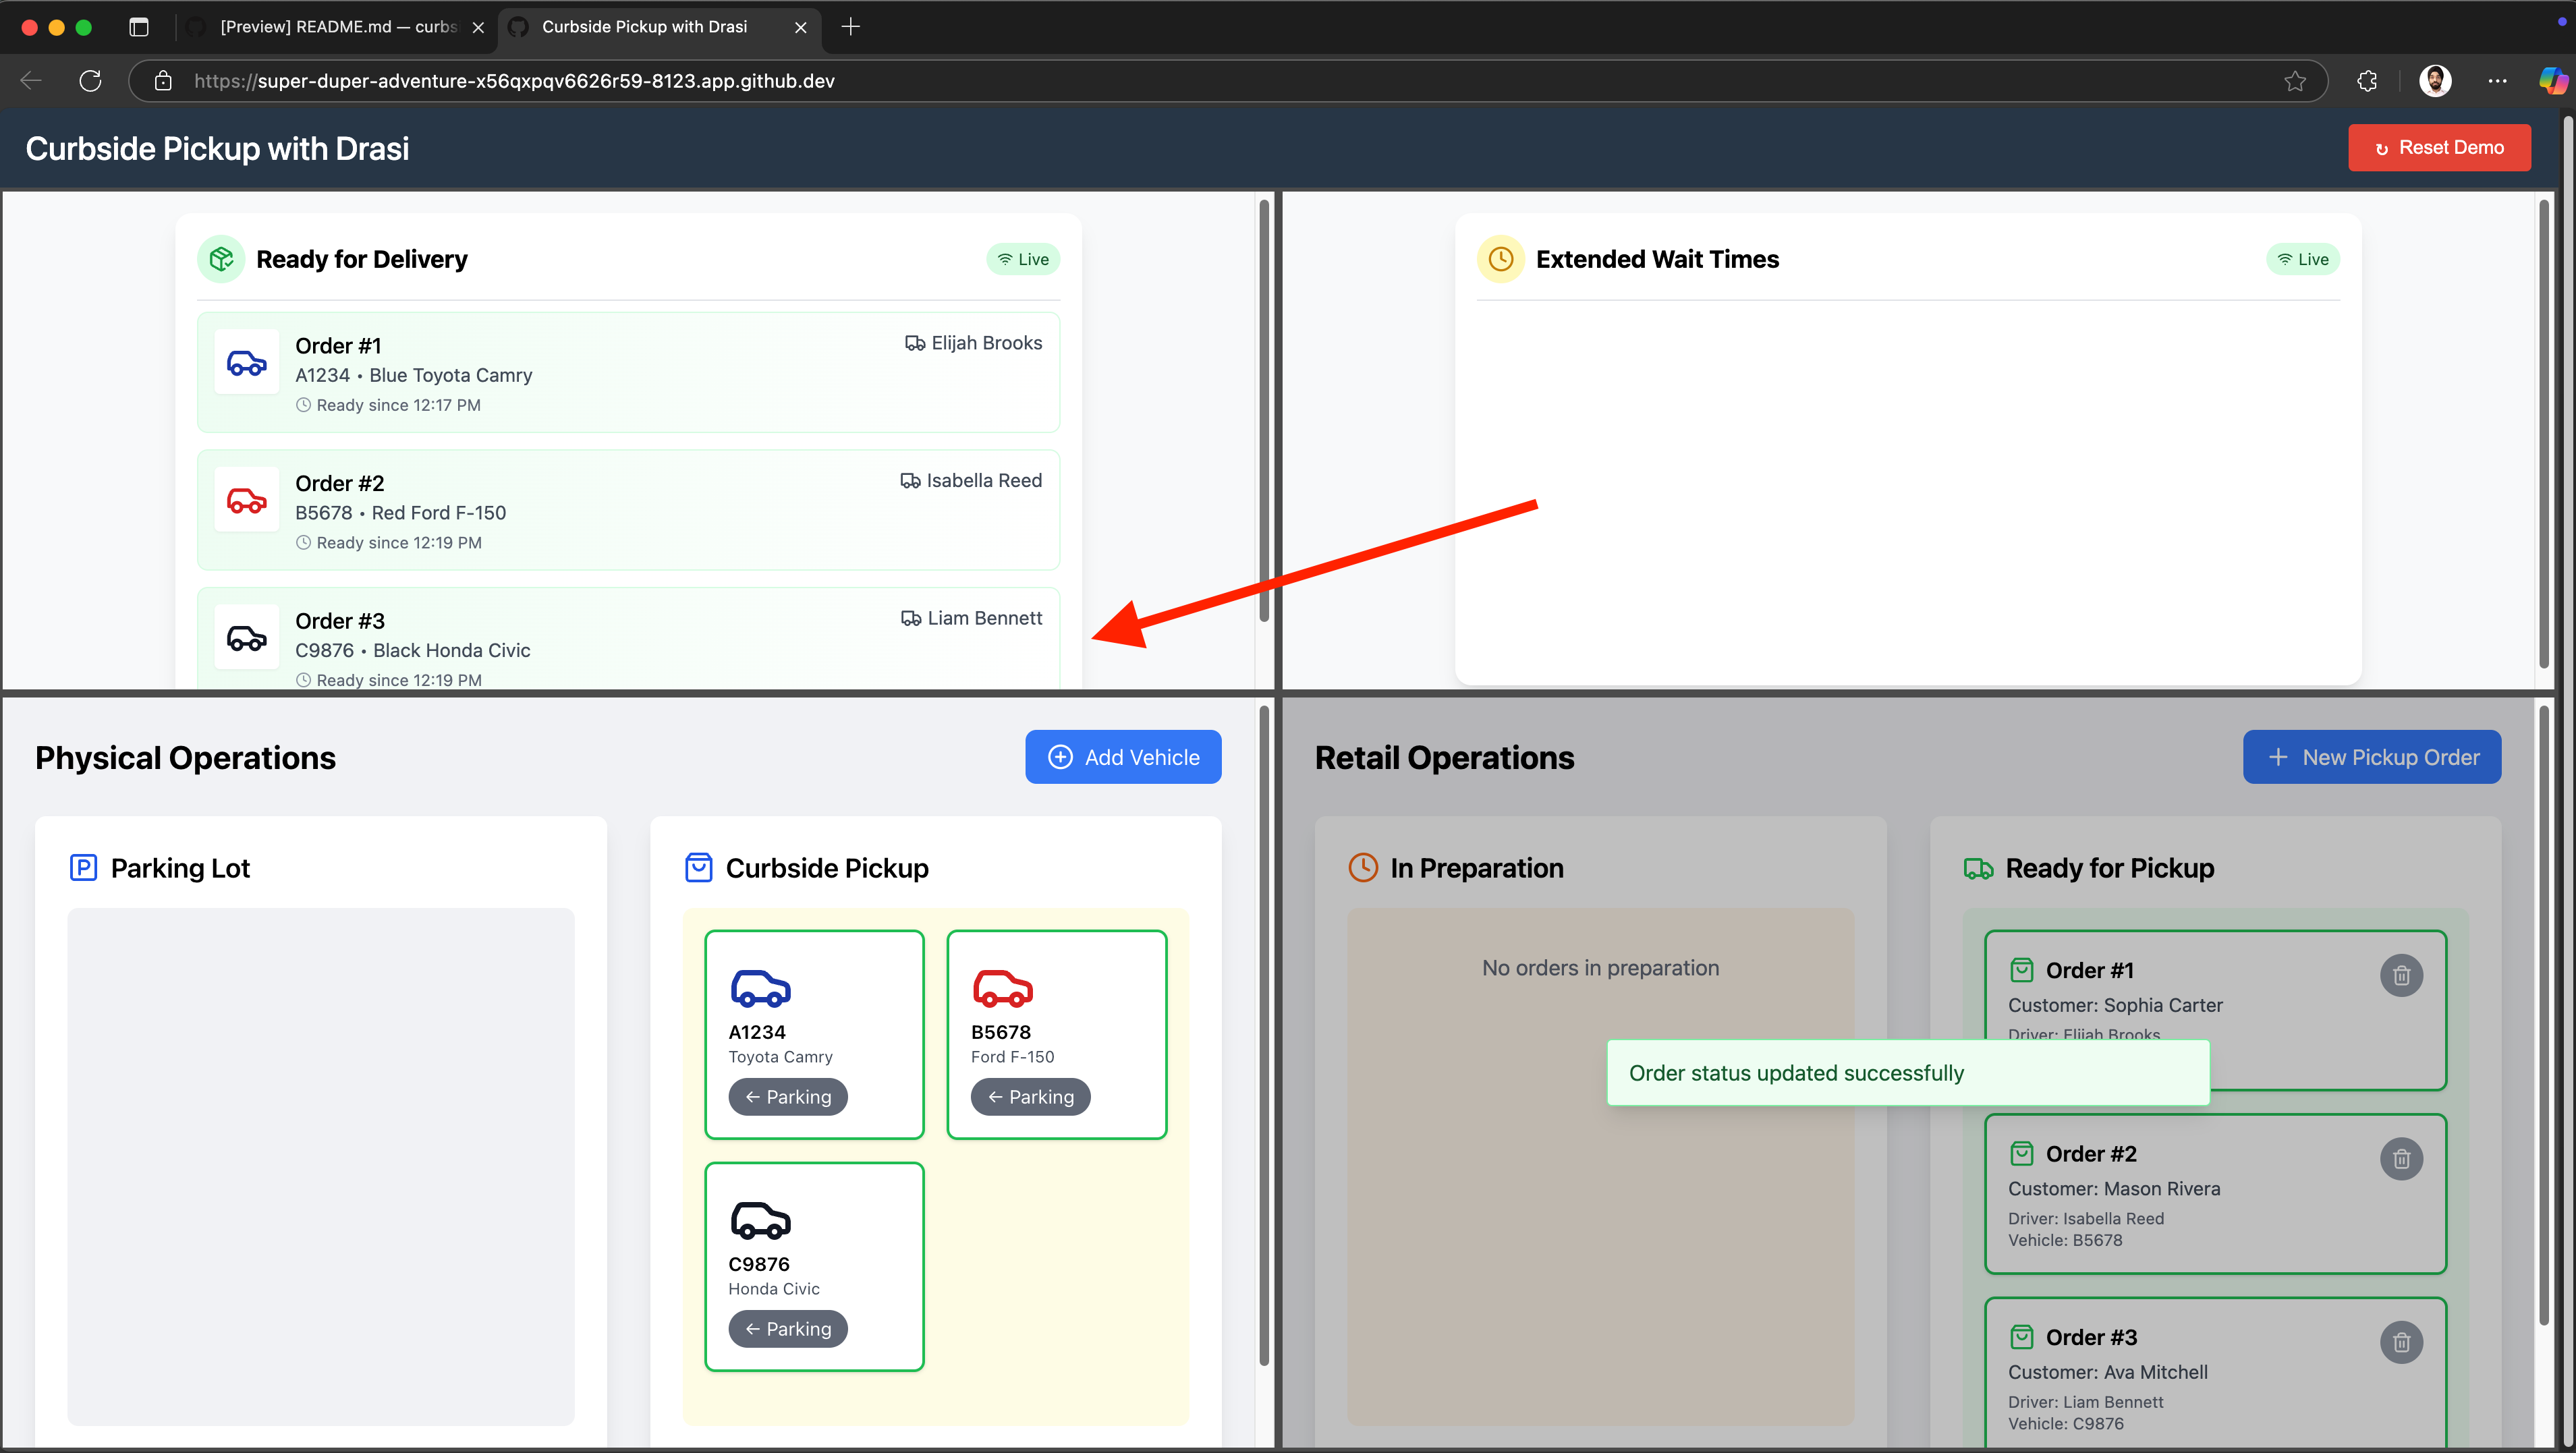Click the shopping bag icon beside Curbside Pickup
The width and height of the screenshot is (2576, 1453).
pos(697,867)
